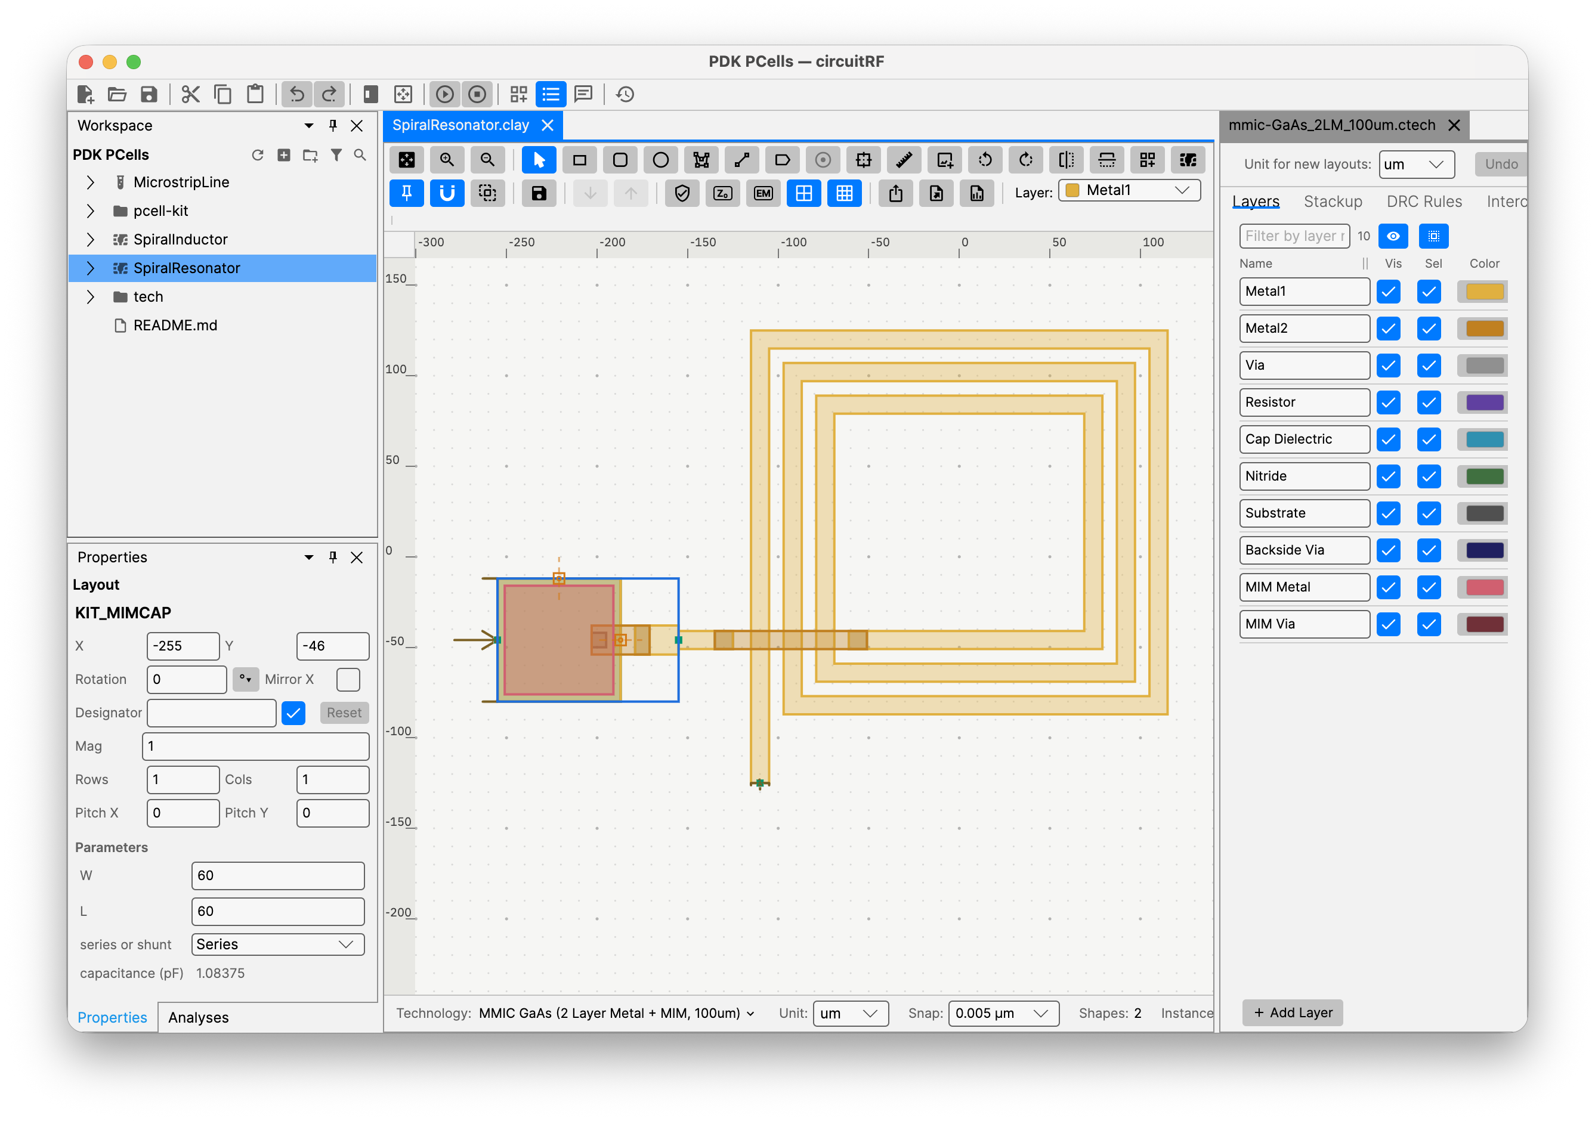The image size is (1595, 1121).
Task: Switch to the Analyses tab
Action: [198, 1017]
